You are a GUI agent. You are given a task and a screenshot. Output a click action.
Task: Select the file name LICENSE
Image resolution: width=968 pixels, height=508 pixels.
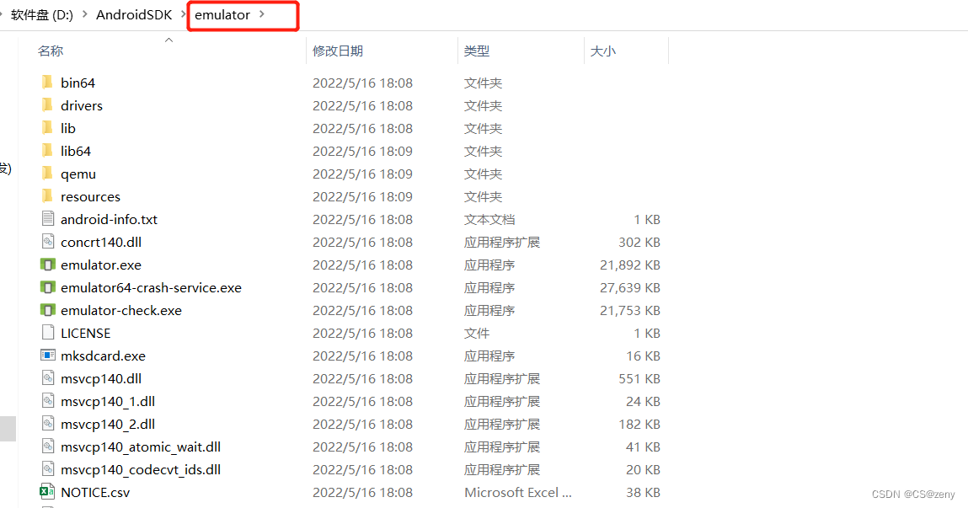[x=85, y=334]
